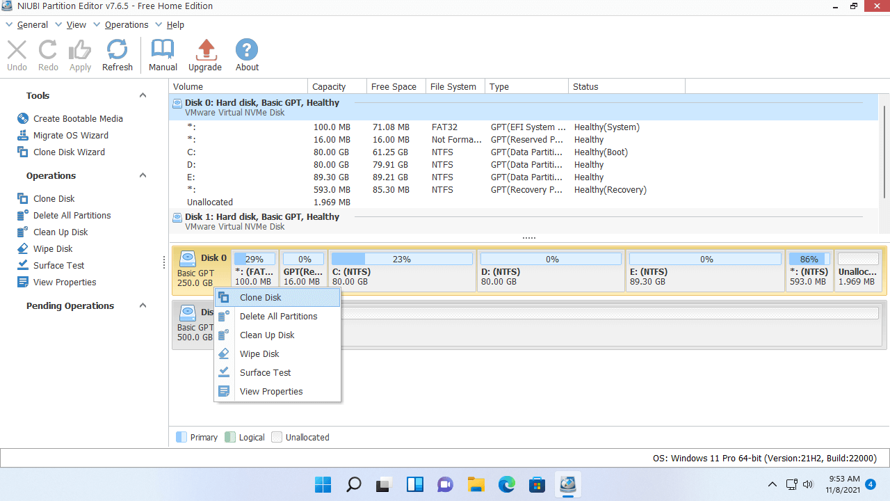Open Clone Disk Wizard in sidebar

click(x=69, y=152)
